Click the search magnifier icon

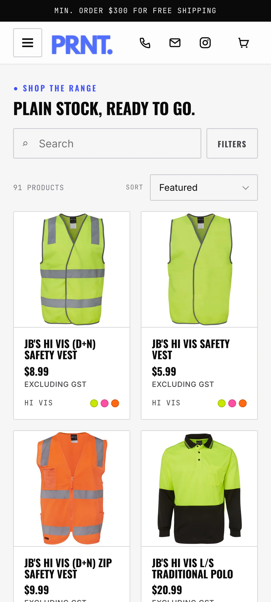(x=25, y=144)
